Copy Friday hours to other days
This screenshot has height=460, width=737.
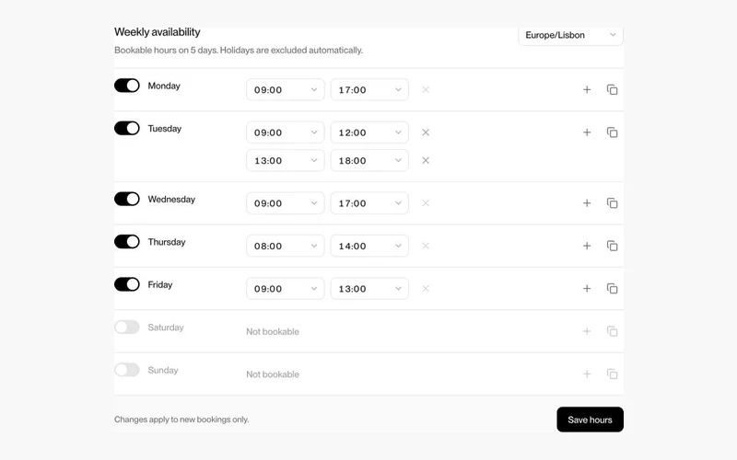612,289
